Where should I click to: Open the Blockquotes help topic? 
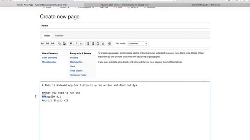point(76,62)
